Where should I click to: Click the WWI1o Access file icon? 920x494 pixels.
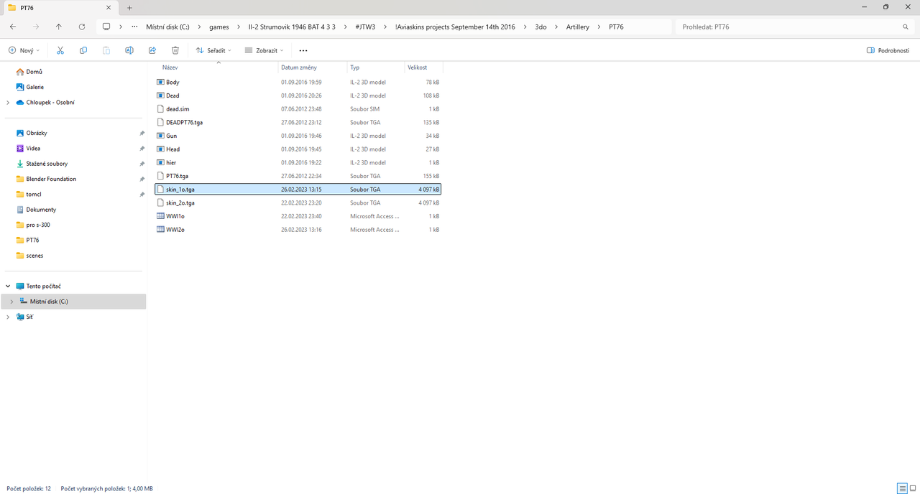pyautogui.click(x=160, y=216)
